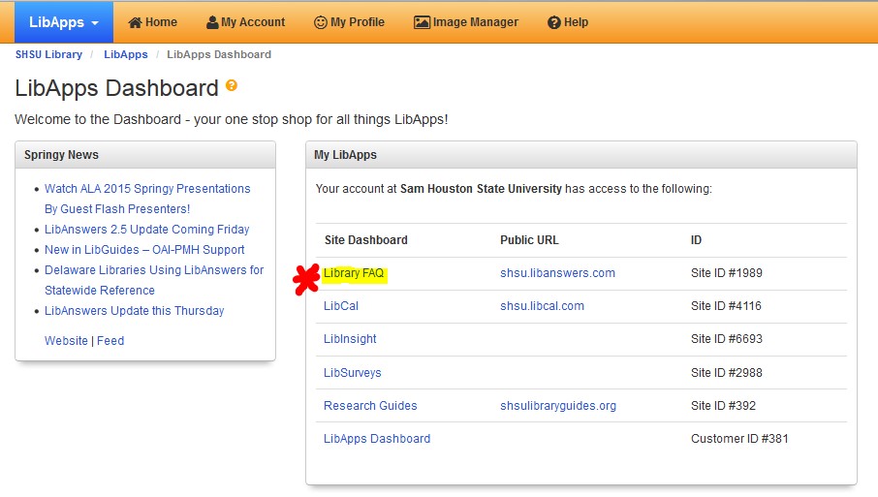Click the Website link in Springy News
This screenshot has width=878, height=497.
66,341
